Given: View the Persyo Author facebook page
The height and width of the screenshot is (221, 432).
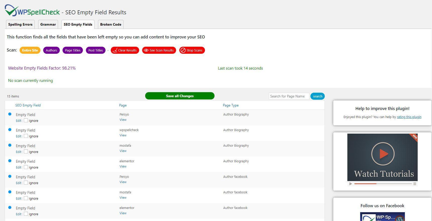Looking at the screenshot, I should [x=123, y=182].
